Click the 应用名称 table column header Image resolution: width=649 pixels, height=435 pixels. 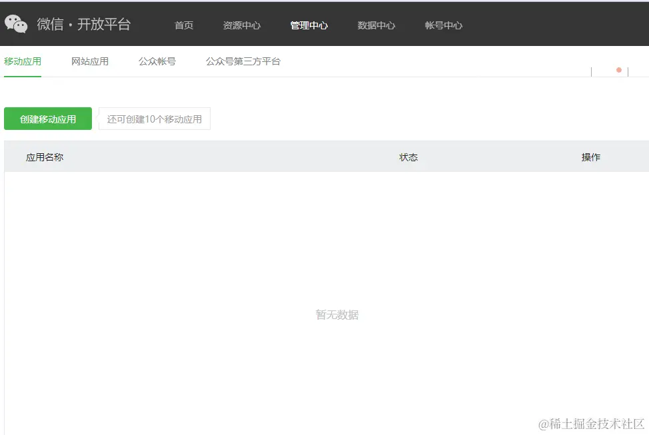44,157
